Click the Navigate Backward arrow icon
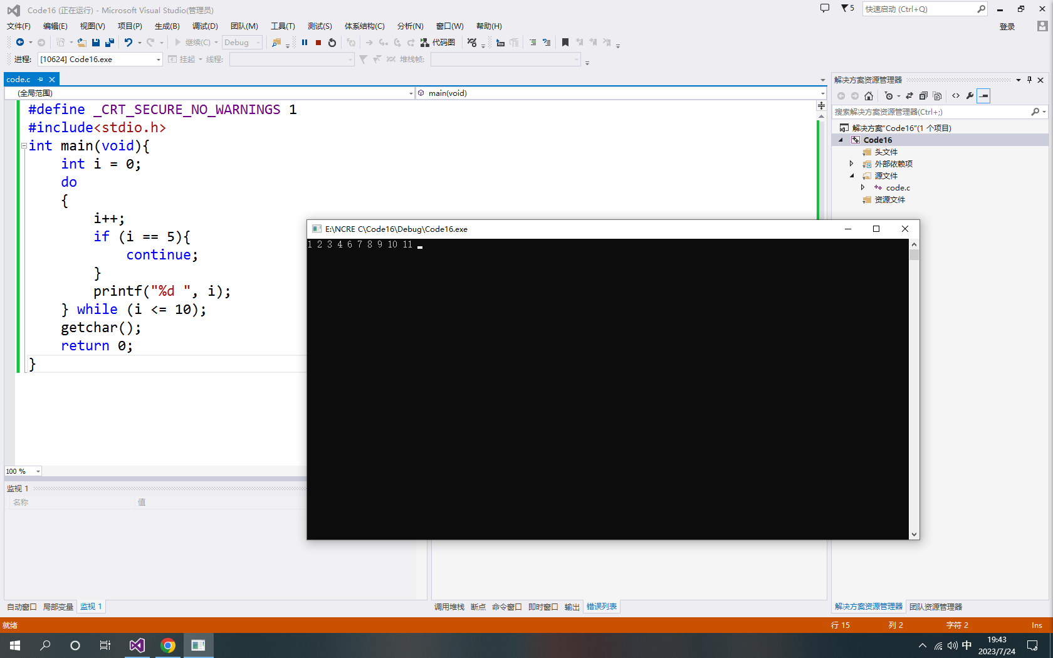This screenshot has width=1053, height=658. point(20,43)
